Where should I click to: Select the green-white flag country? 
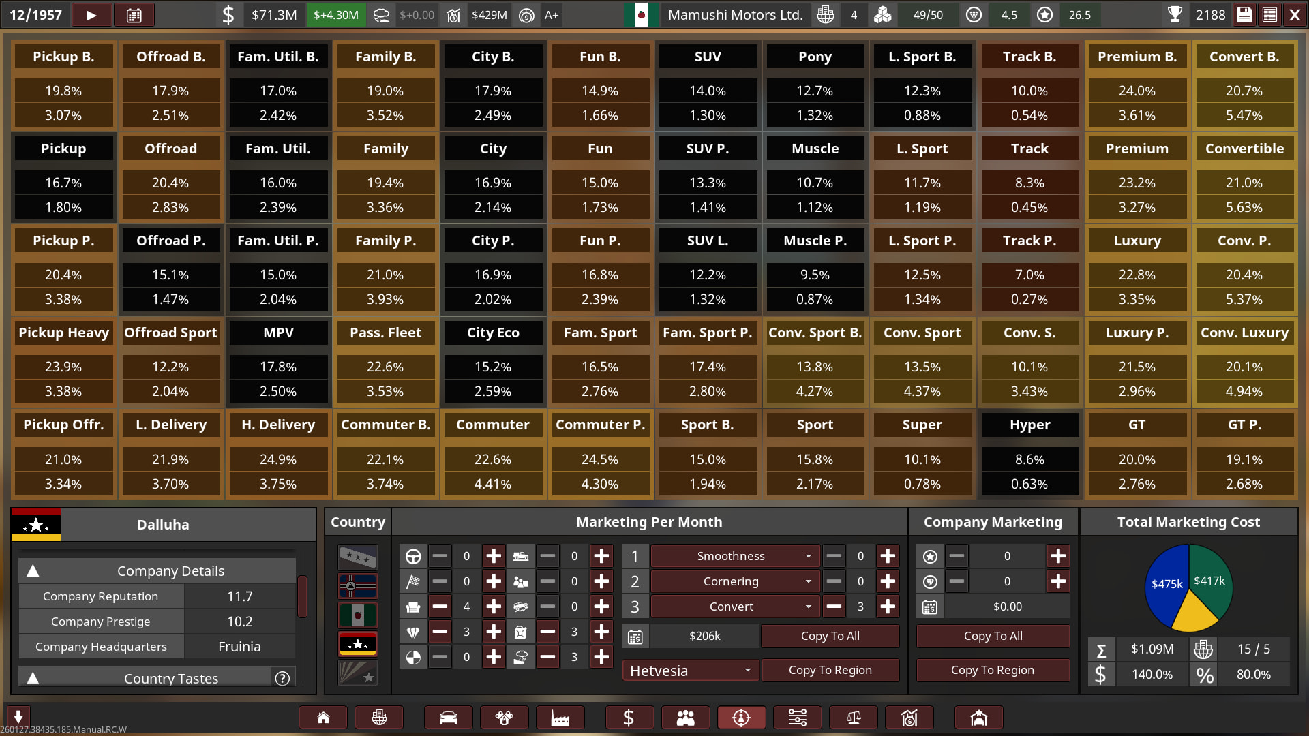click(x=358, y=615)
